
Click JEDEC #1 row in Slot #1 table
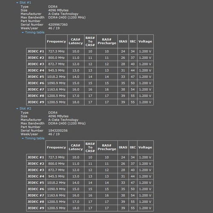90,51
